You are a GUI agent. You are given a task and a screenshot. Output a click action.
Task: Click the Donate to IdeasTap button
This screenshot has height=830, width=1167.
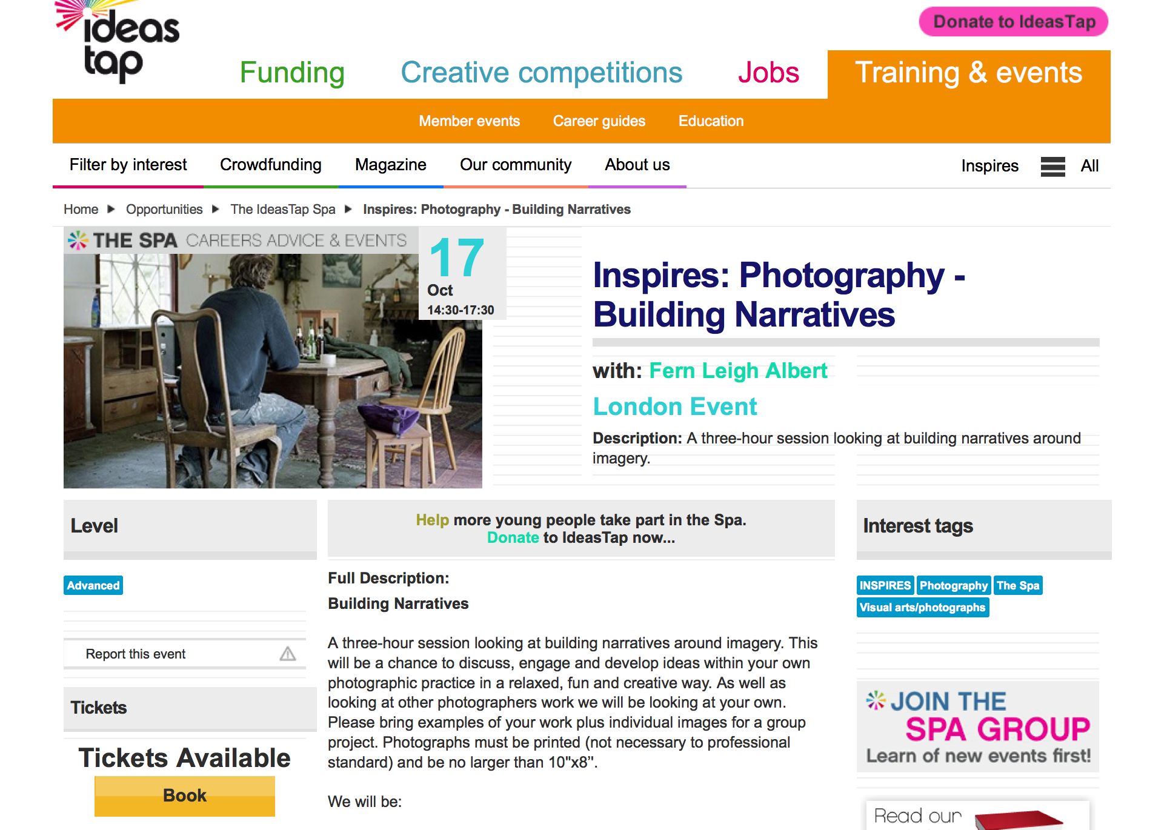[1014, 22]
